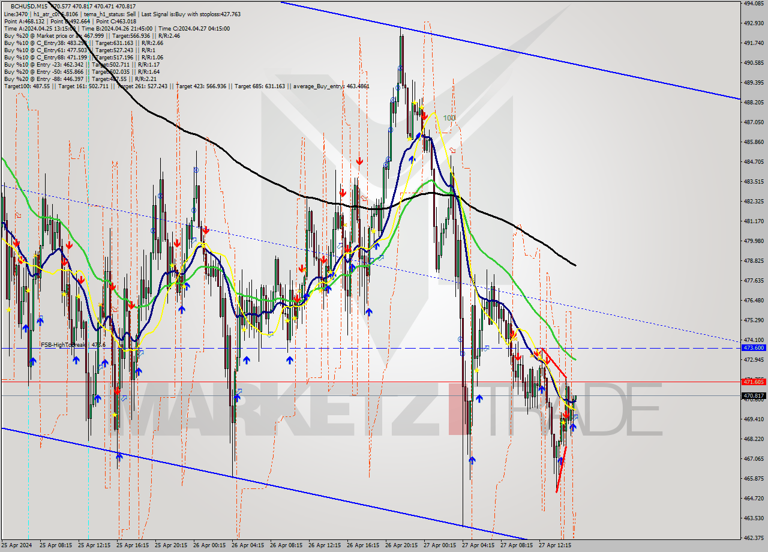Screen dimensions: 768x552
Task: Click price axis label 492.930
Action: (754, 23)
